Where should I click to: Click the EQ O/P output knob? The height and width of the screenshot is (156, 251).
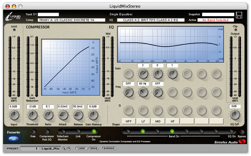(235, 115)
